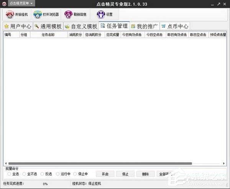Screen dimensions: 230x189
Task: Open the 任务管理 tab
Action: [114, 26]
